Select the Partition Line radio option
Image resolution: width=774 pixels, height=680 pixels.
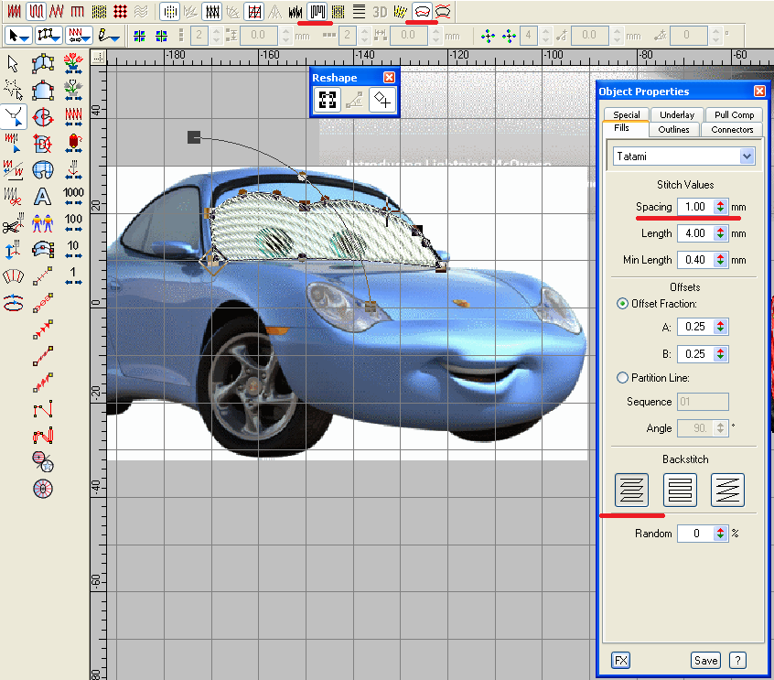tap(623, 377)
